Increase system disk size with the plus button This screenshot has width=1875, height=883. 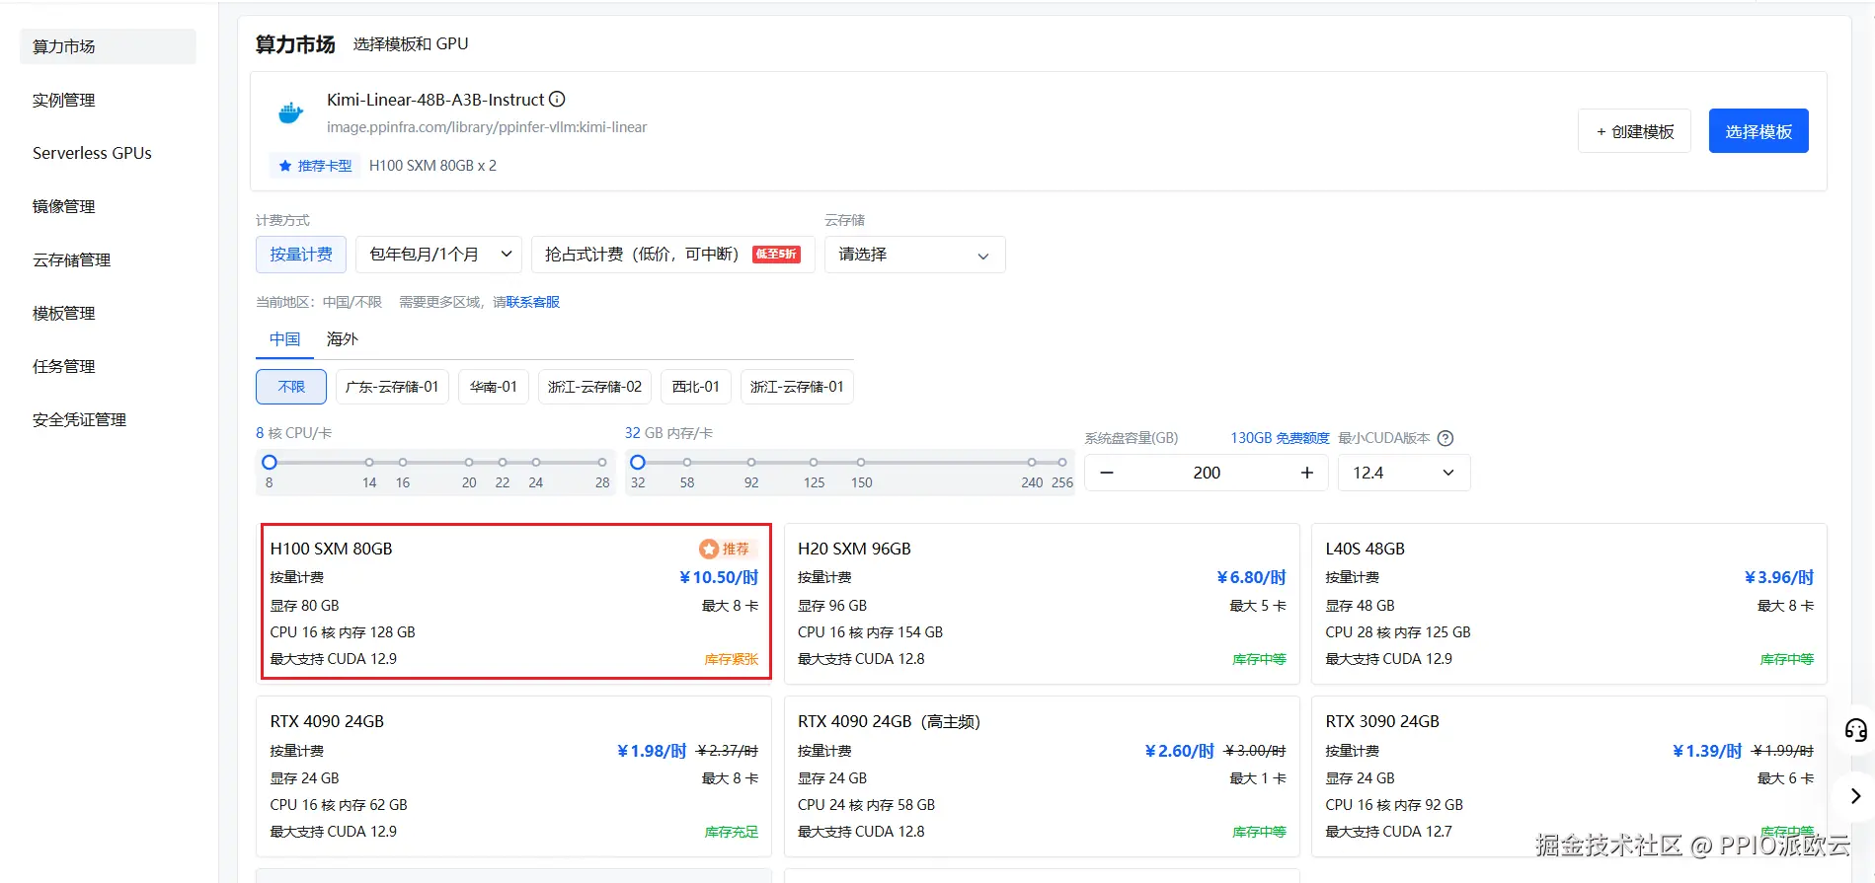click(1307, 473)
